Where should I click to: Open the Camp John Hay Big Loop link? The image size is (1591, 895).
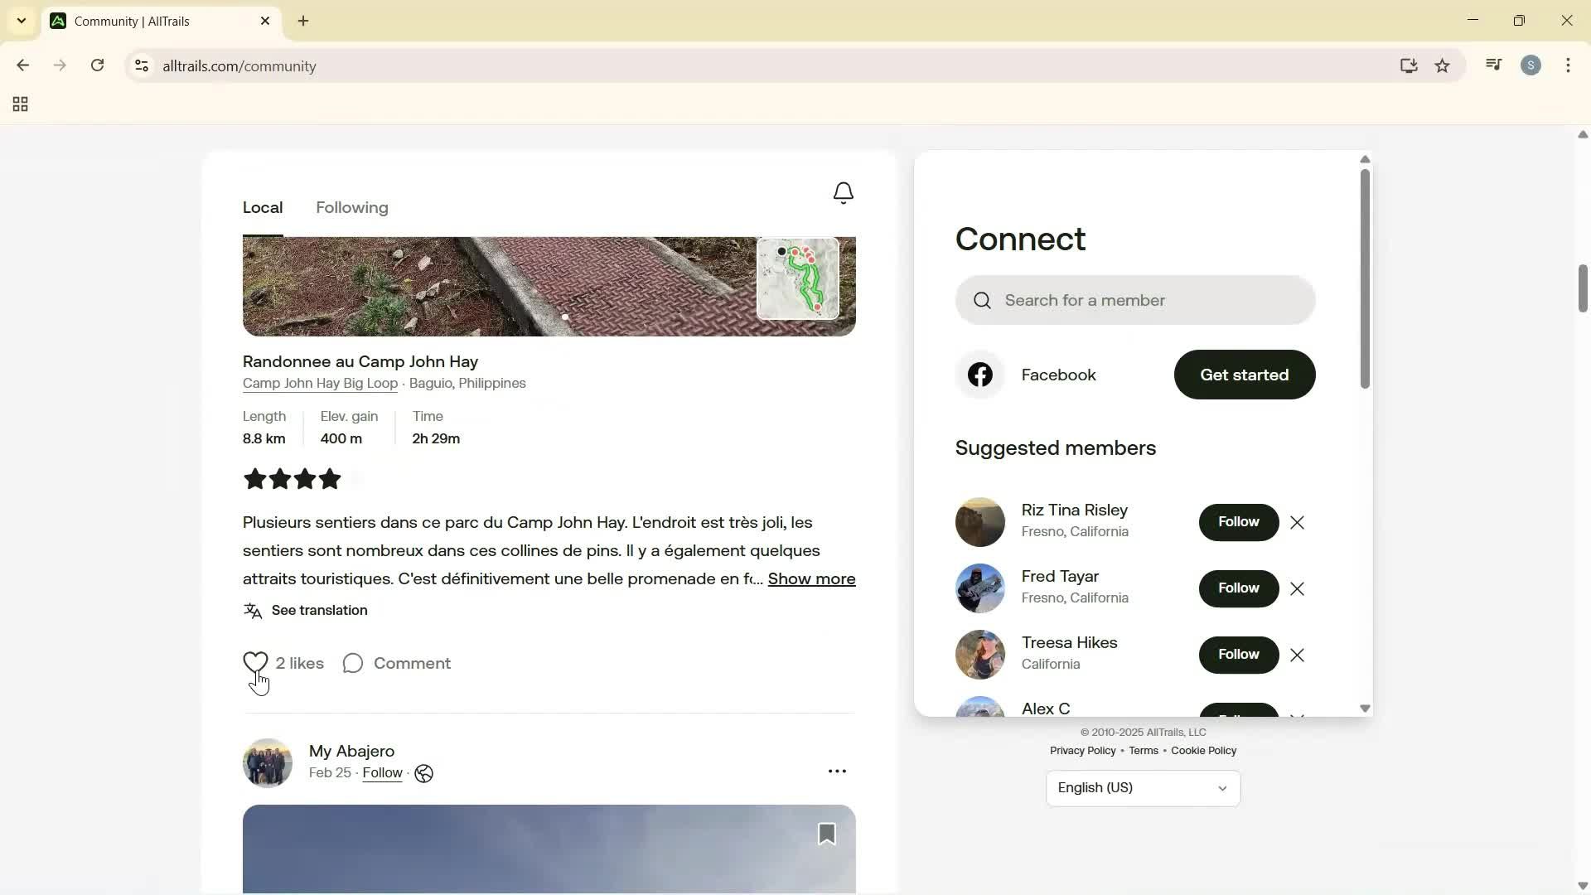[x=320, y=384]
